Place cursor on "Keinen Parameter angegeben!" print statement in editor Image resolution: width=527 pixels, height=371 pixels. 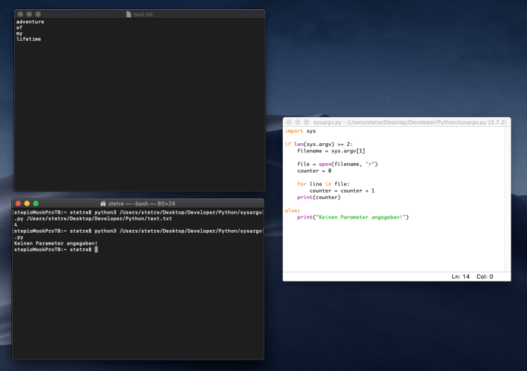coord(353,217)
